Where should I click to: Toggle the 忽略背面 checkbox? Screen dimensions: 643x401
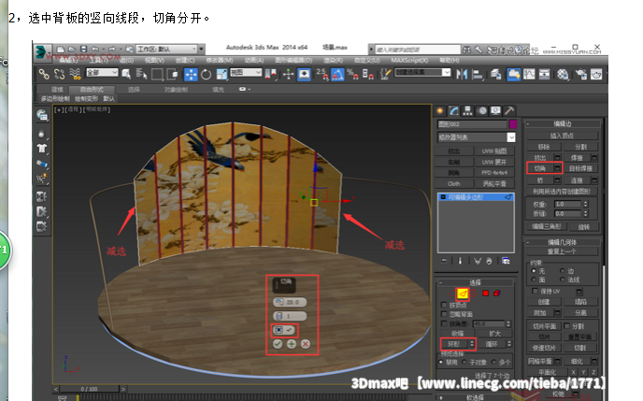point(444,314)
